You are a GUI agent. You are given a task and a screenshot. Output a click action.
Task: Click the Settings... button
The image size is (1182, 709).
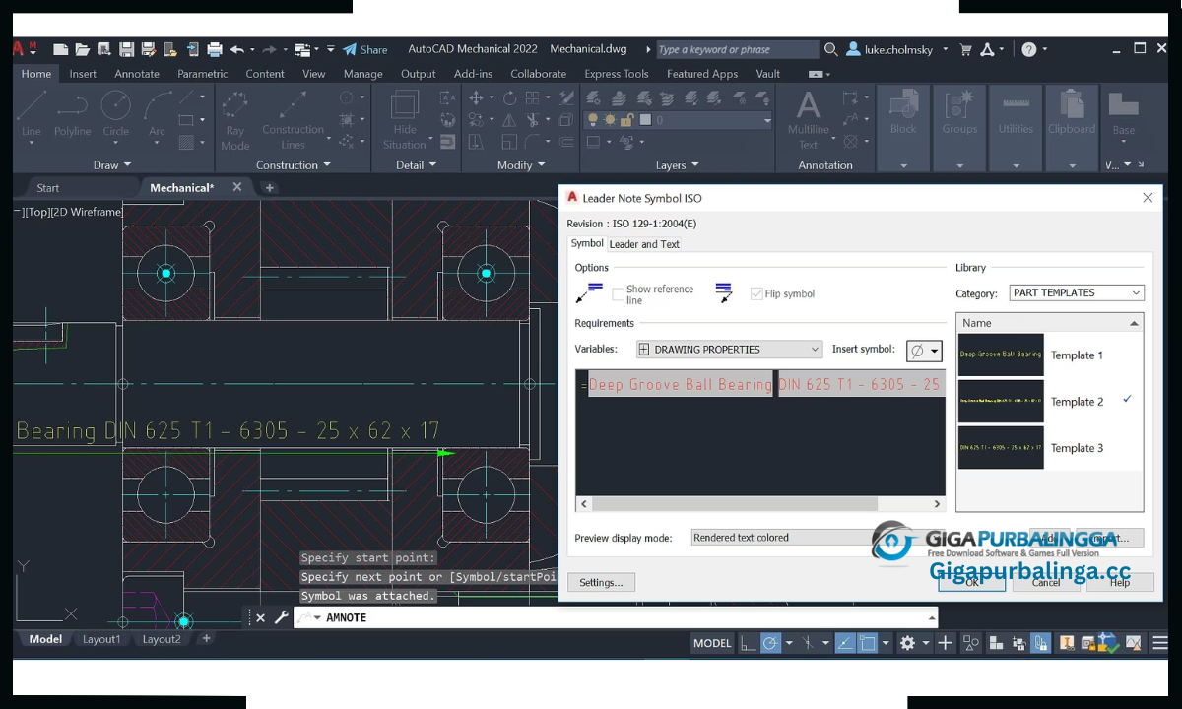(x=601, y=582)
